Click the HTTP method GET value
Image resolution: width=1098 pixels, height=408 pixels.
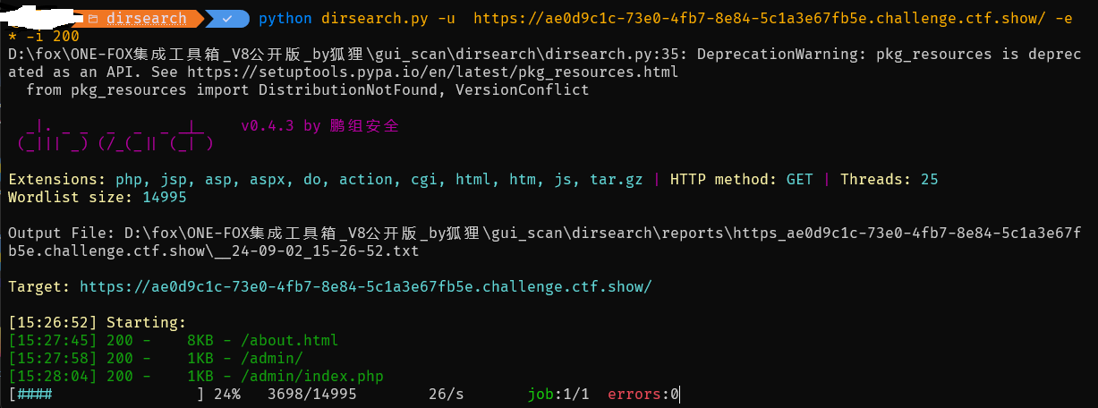click(800, 179)
